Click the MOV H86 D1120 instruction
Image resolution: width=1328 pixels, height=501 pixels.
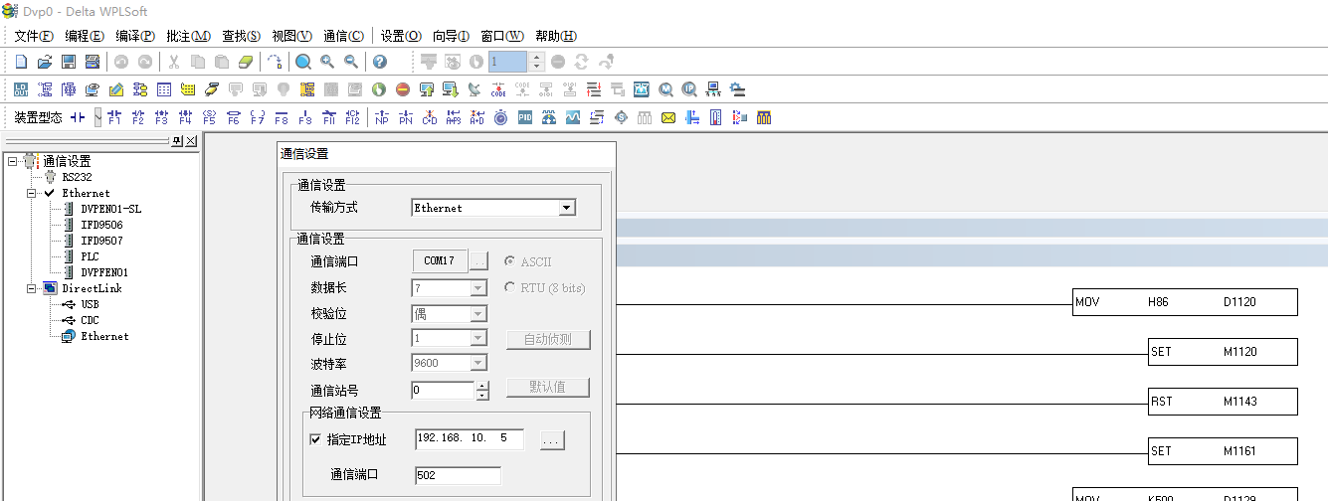(x=1186, y=302)
